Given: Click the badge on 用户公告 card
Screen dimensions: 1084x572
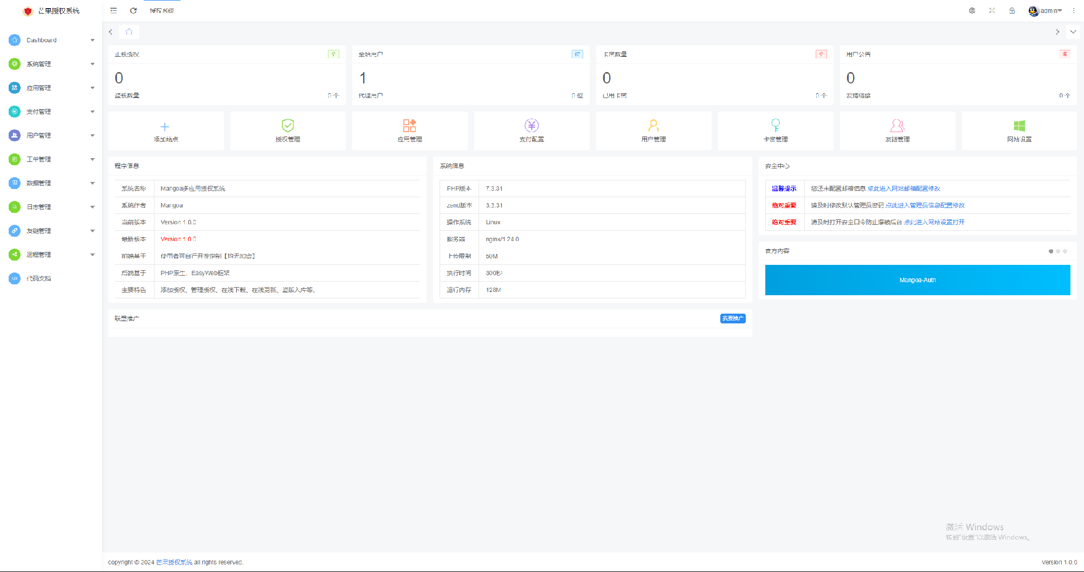Looking at the screenshot, I should [1065, 54].
